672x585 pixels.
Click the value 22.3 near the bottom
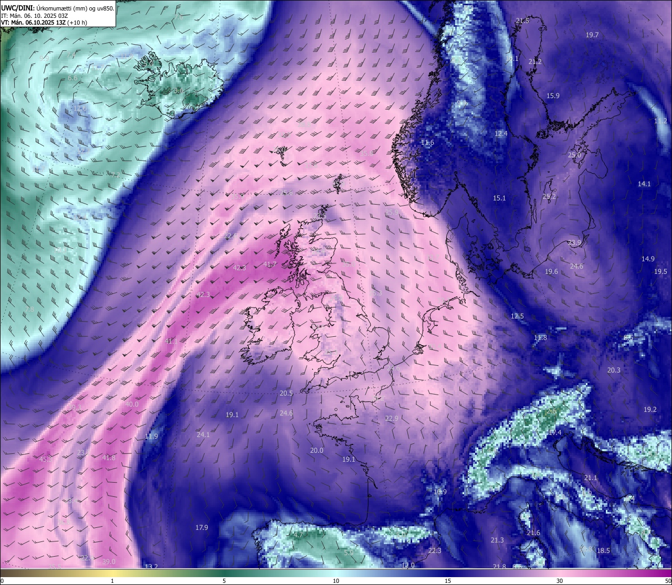435,550
